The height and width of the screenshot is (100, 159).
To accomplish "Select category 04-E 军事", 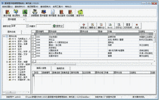I will tap(15, 47).
